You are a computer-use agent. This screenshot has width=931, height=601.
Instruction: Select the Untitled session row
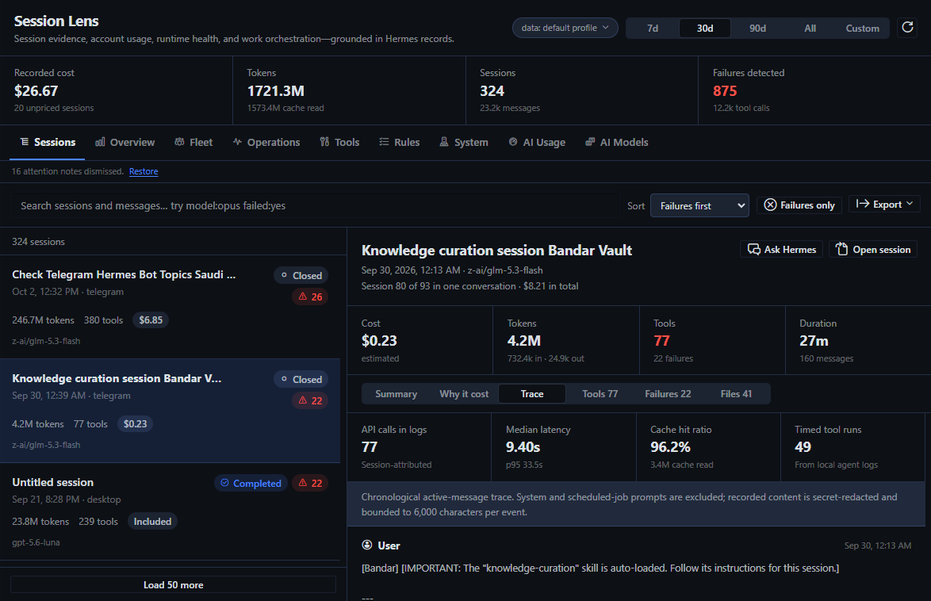point(170,511)
